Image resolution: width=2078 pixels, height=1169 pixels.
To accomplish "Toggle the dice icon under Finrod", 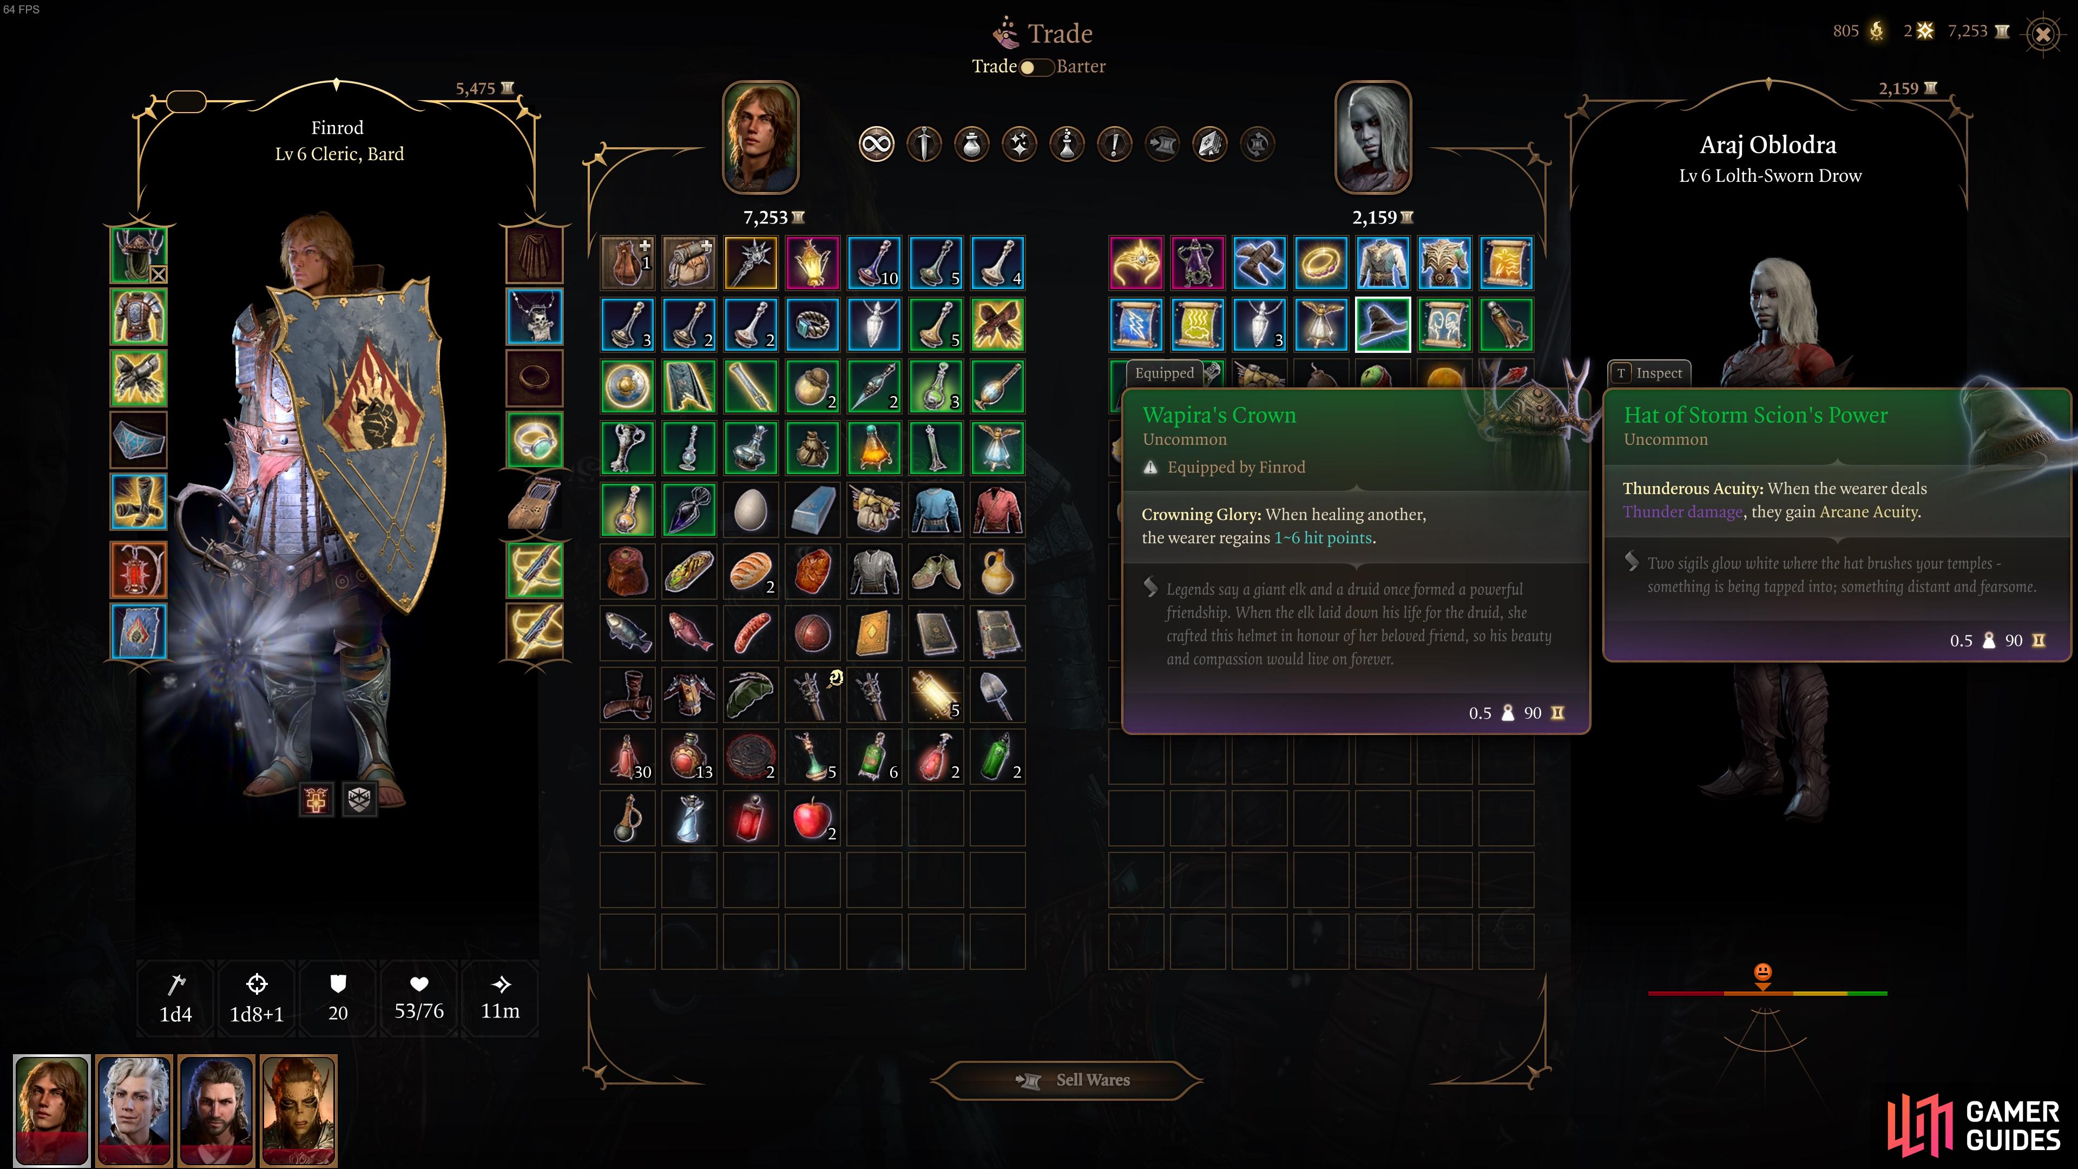I will coord(359,799).
